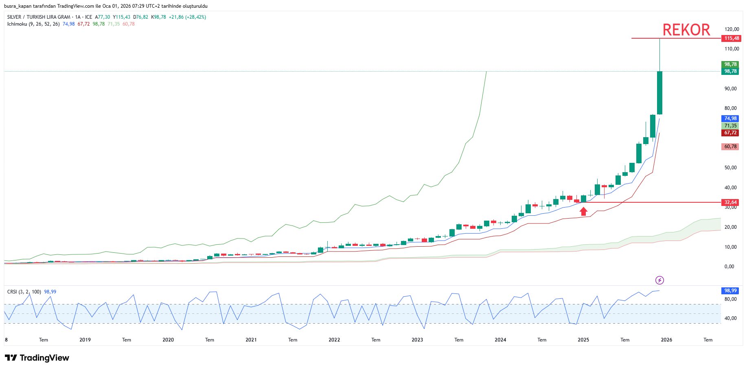Click the pink 60,78 price label
The height and width of the screenshot is (370, 747).
(x=730, y=147)
